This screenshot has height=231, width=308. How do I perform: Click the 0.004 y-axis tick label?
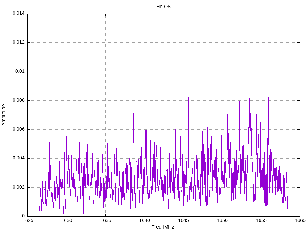[18, 158]
